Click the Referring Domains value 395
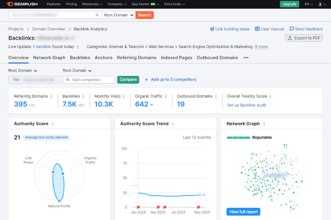The width and height of the screenshot is (331, 220). click(x=20, y=104)
